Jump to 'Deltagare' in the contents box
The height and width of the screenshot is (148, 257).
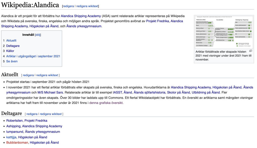click(x=13, y=46)
